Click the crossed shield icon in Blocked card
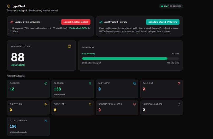213x139 pixels. pyautogui.click(x=90, y=83)
